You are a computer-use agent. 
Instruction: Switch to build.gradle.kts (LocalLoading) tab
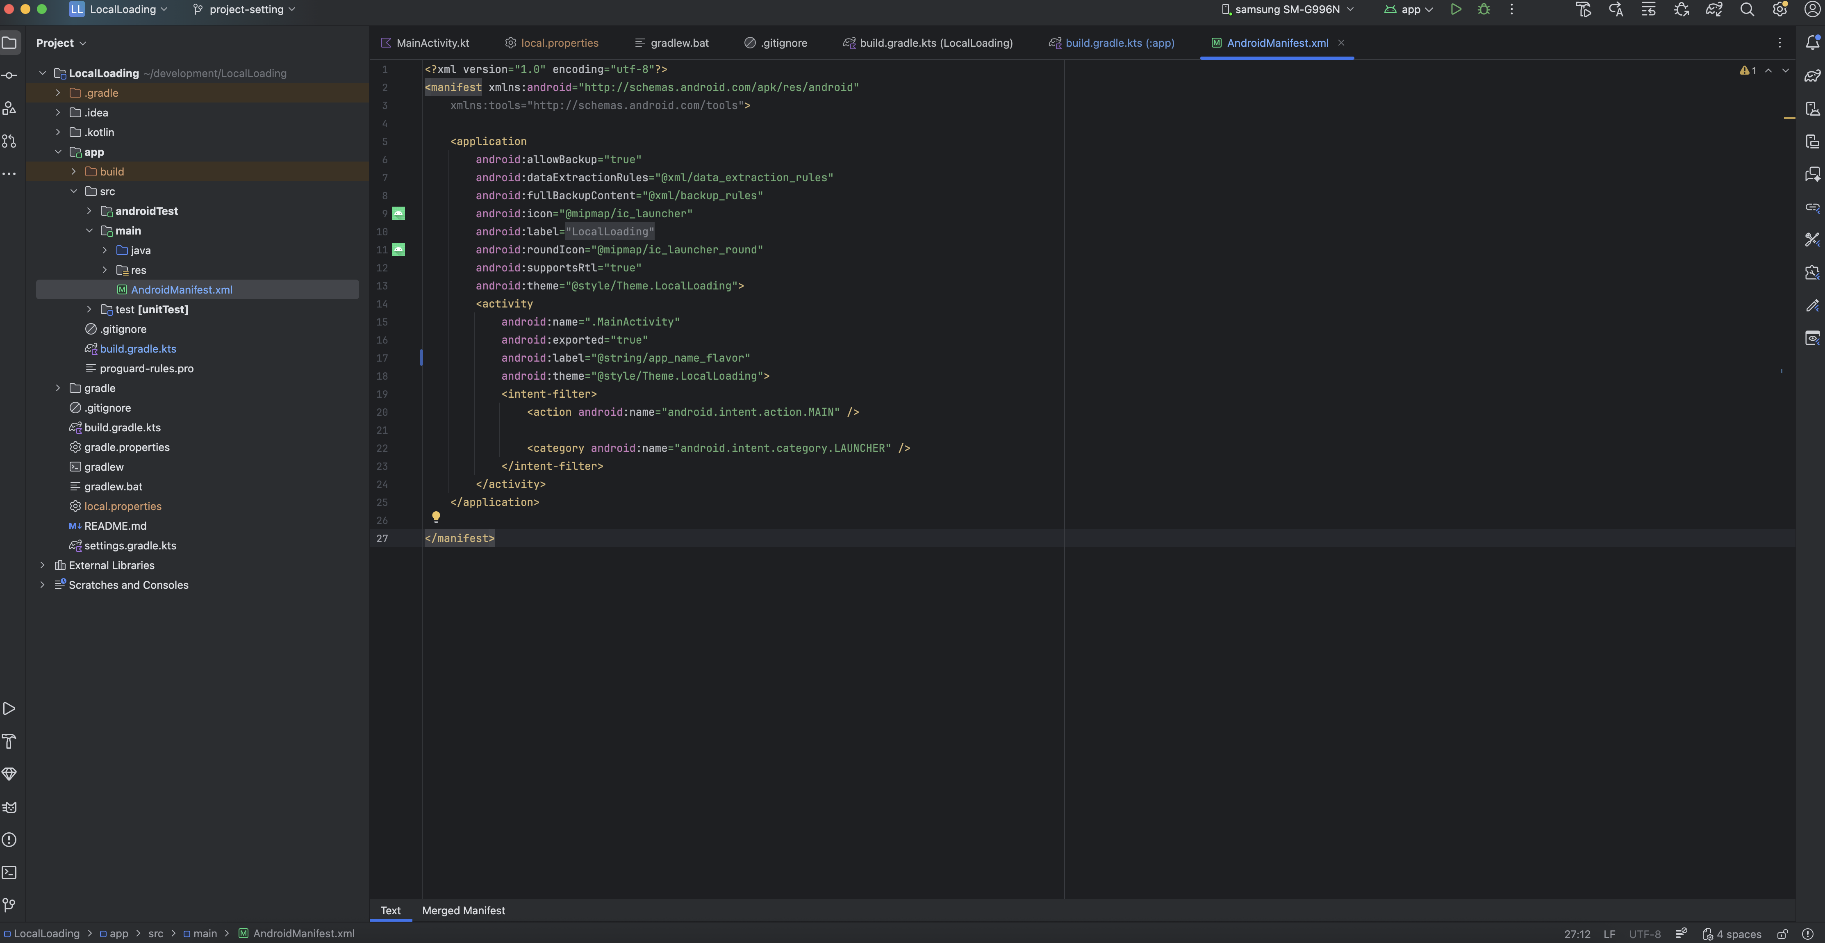(x=928, y=43)
